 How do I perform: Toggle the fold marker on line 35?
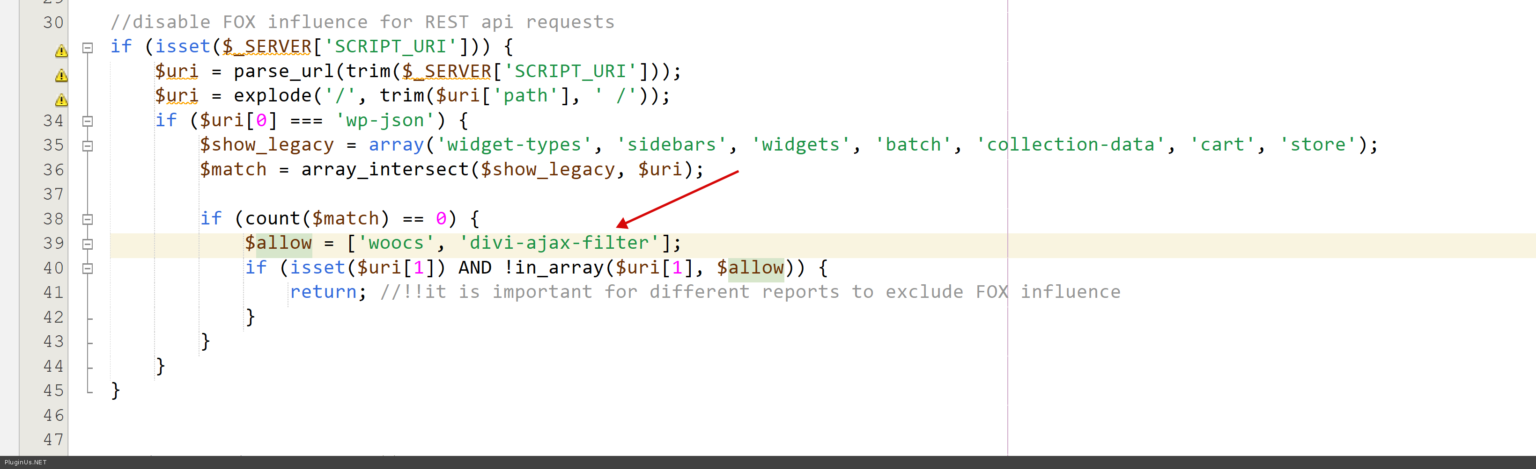pos(88,146)
